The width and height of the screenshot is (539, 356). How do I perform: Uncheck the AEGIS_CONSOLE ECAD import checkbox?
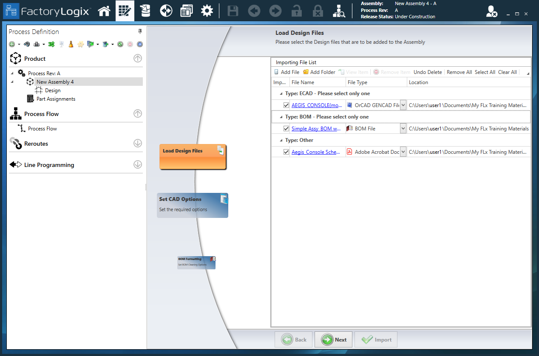[x=286, y=105]
